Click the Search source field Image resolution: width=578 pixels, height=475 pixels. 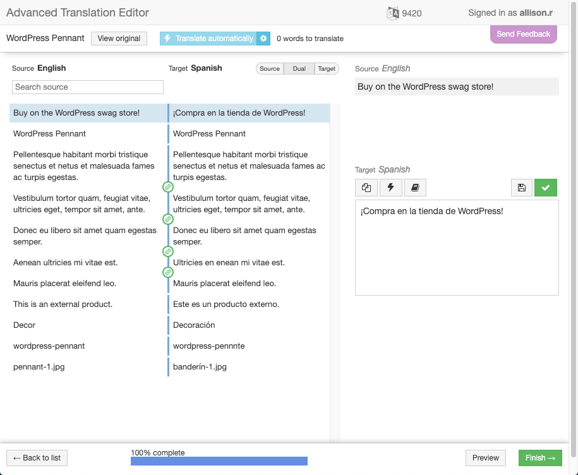click(88, 87)
